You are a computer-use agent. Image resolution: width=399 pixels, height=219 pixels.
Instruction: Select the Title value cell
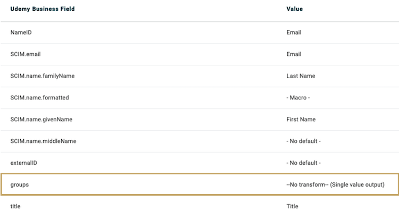[x=292, y=206]
